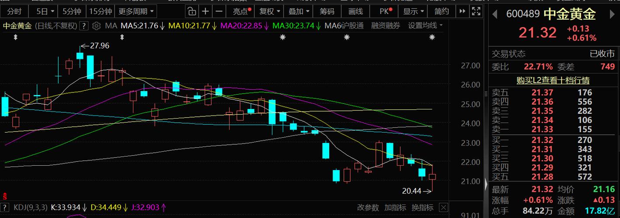Toggle the chart lock icon
Screen dimensions: 620x218
(x=191, y=11)
